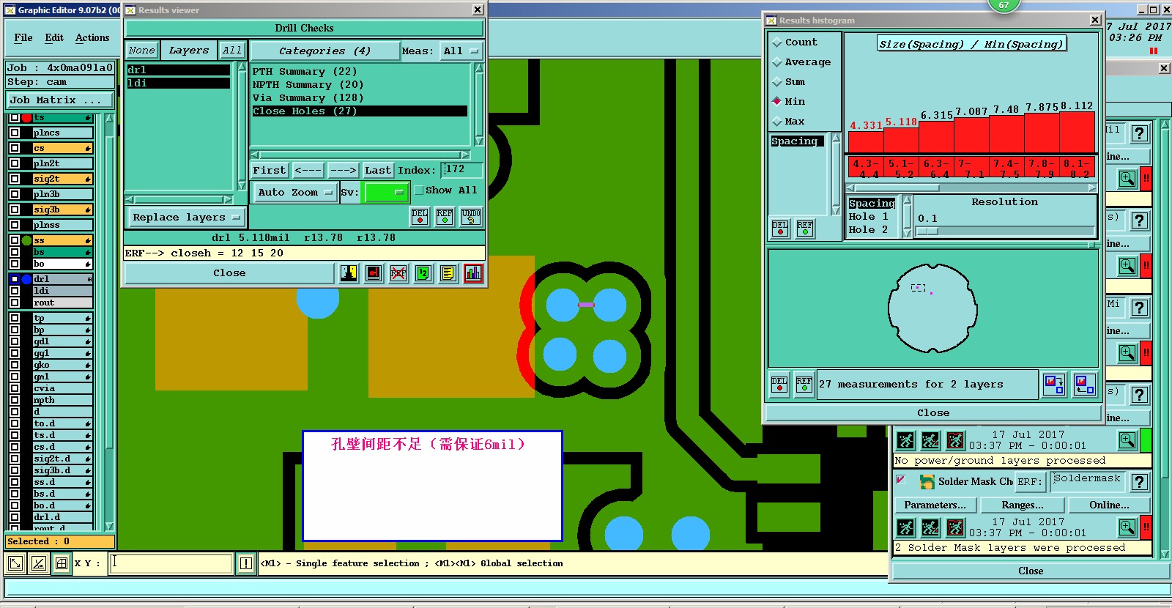
Task: Click the green page 1/2 icon
Action: click(x=423, y=273)
